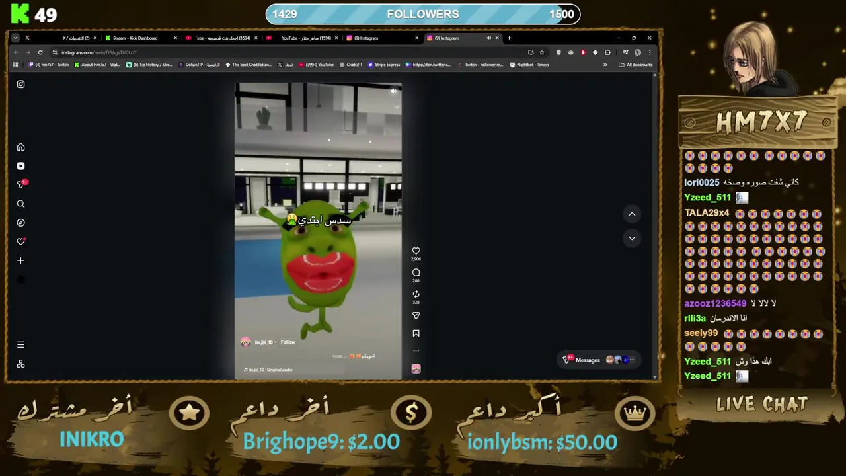This screenshot has width=846, height=476.
Task: Open Instagram logo in left sidebar
Action: coord(20,84)
